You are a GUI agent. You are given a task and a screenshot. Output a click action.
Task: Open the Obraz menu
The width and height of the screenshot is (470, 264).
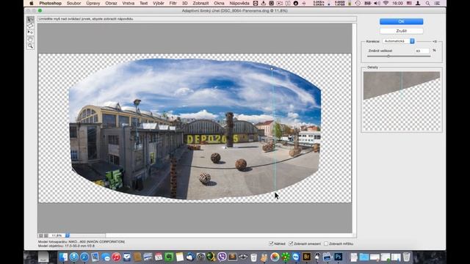[x=111, y=3]
